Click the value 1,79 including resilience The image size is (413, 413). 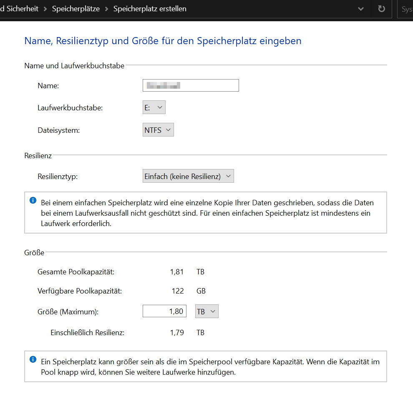point(177,333)
